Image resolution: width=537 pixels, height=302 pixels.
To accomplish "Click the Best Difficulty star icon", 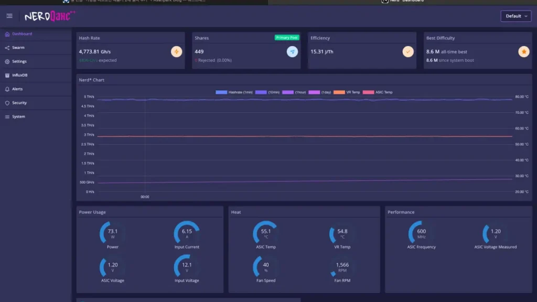I will point(524,52).
